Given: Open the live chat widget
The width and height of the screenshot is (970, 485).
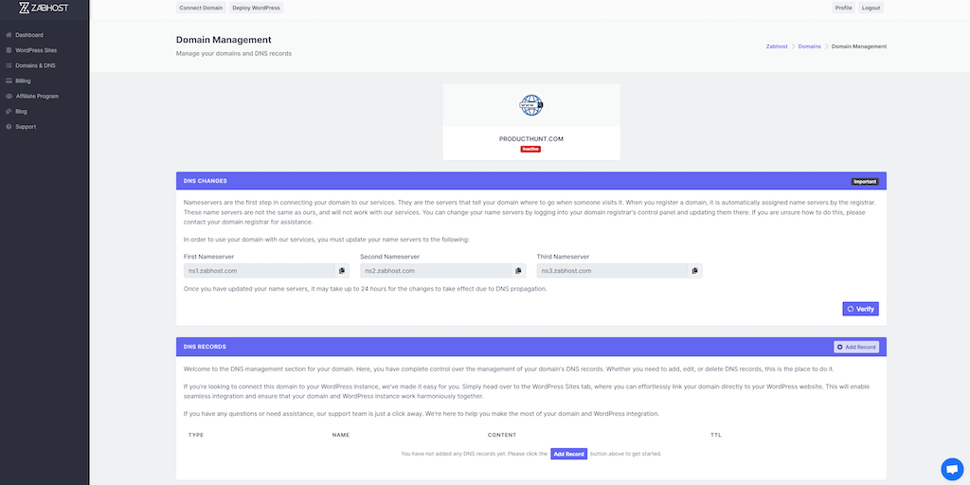Looking at the screenshot, I should (x=952, y=469).
